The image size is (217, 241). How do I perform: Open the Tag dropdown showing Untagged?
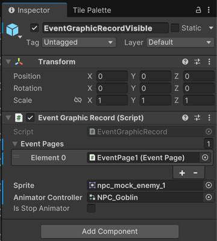[79, 42]
